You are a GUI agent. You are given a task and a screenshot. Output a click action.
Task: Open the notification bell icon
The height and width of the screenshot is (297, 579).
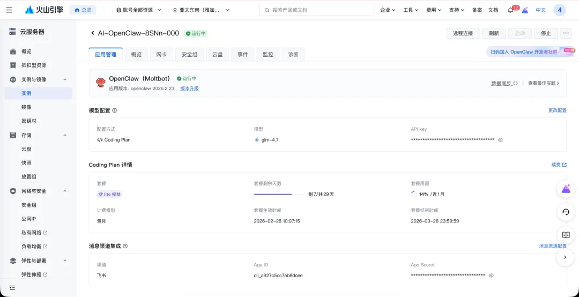(x=510, y=10)
